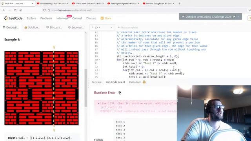This screenshot has height=141, width=251.
Task: Switch to Personal Thoughts tab
Action: coord(158,4)
